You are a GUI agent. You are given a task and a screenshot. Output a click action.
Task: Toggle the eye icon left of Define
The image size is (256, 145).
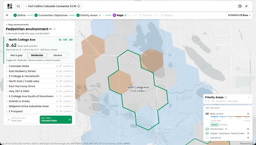(7, 15)
